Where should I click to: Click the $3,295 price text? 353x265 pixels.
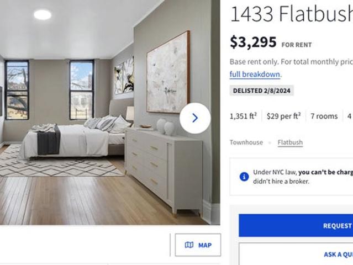point(253,43)
